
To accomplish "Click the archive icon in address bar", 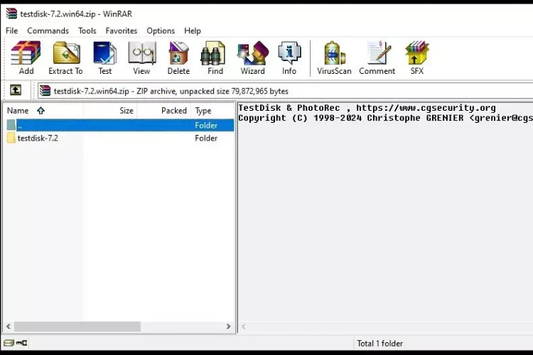I will pyautogui.click(x=45, y=91).
